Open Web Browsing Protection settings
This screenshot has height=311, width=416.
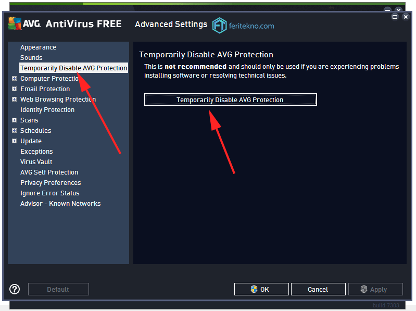(x=58, y=99)
